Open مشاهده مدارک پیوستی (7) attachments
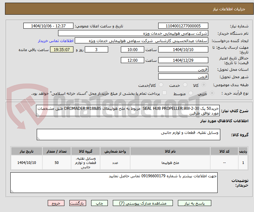The height and width of the screenshot is (212, 254). tap(143, 203)
